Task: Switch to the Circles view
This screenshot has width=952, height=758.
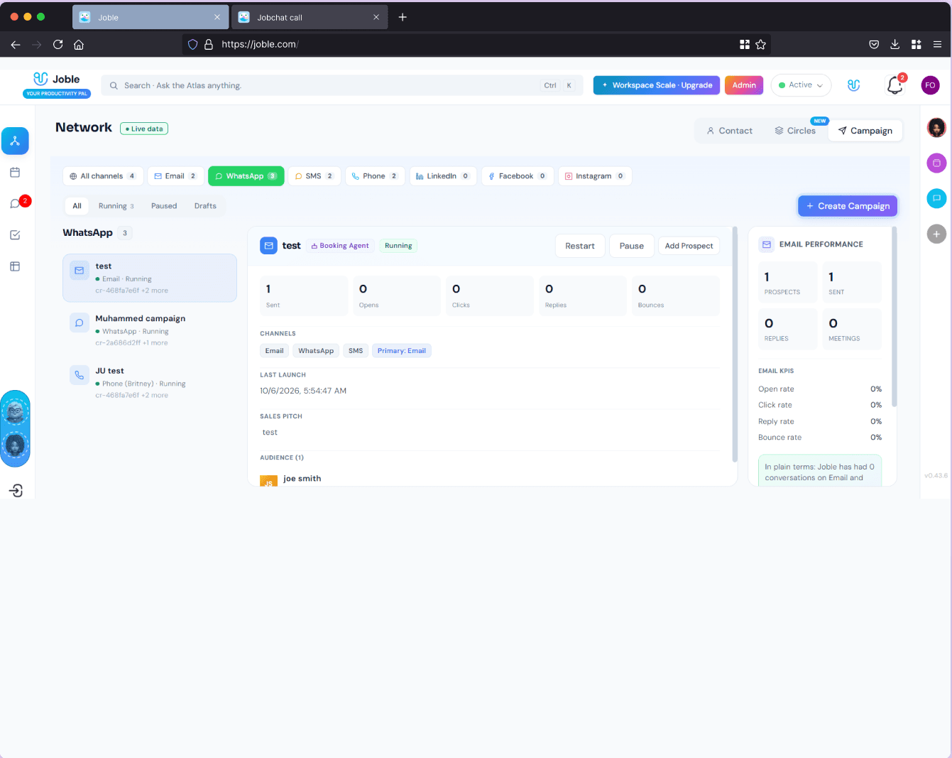Action: coord(795,131)
